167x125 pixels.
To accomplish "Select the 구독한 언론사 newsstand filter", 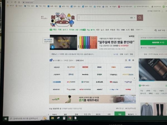I will pyautogui.click(x=68, y=61).
